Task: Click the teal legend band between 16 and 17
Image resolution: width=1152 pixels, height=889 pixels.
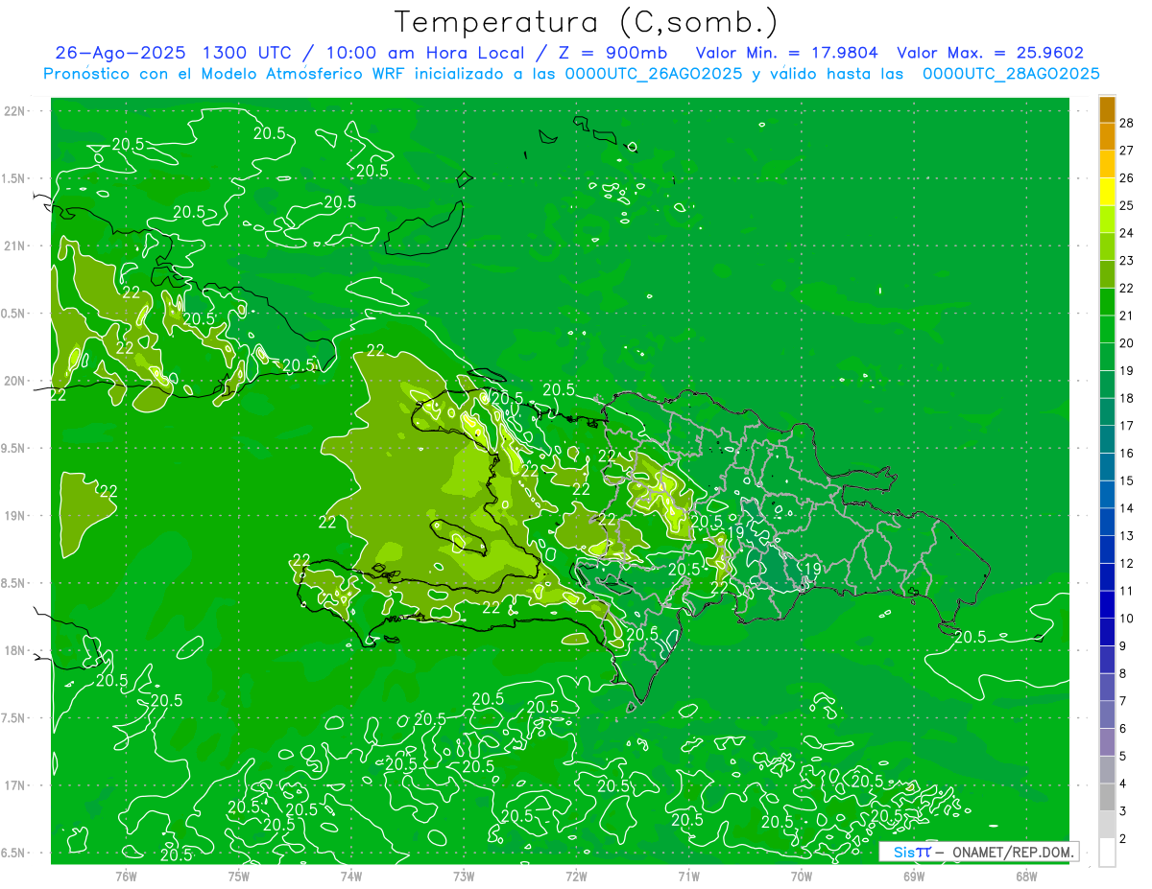Action: tap(1108, 439)
